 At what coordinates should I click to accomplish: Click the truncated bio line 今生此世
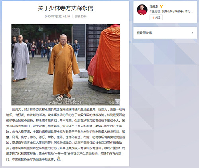point(171,12)
